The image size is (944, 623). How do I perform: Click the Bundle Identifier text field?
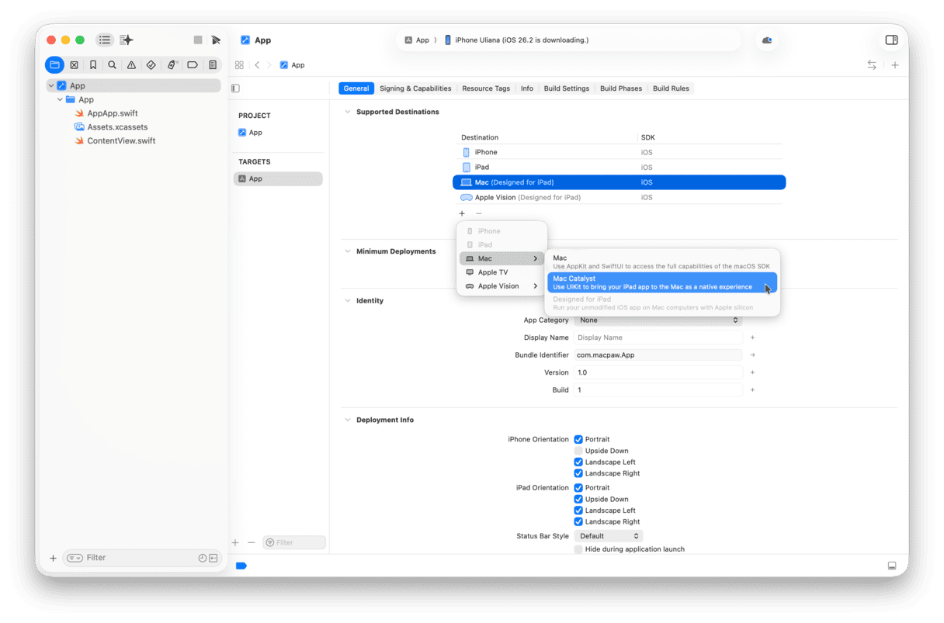pyautogui.click(x=658, y=355)
